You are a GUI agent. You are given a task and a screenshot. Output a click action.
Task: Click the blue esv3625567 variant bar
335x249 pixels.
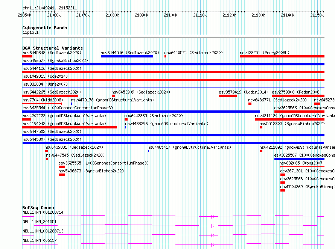[299, 159]
